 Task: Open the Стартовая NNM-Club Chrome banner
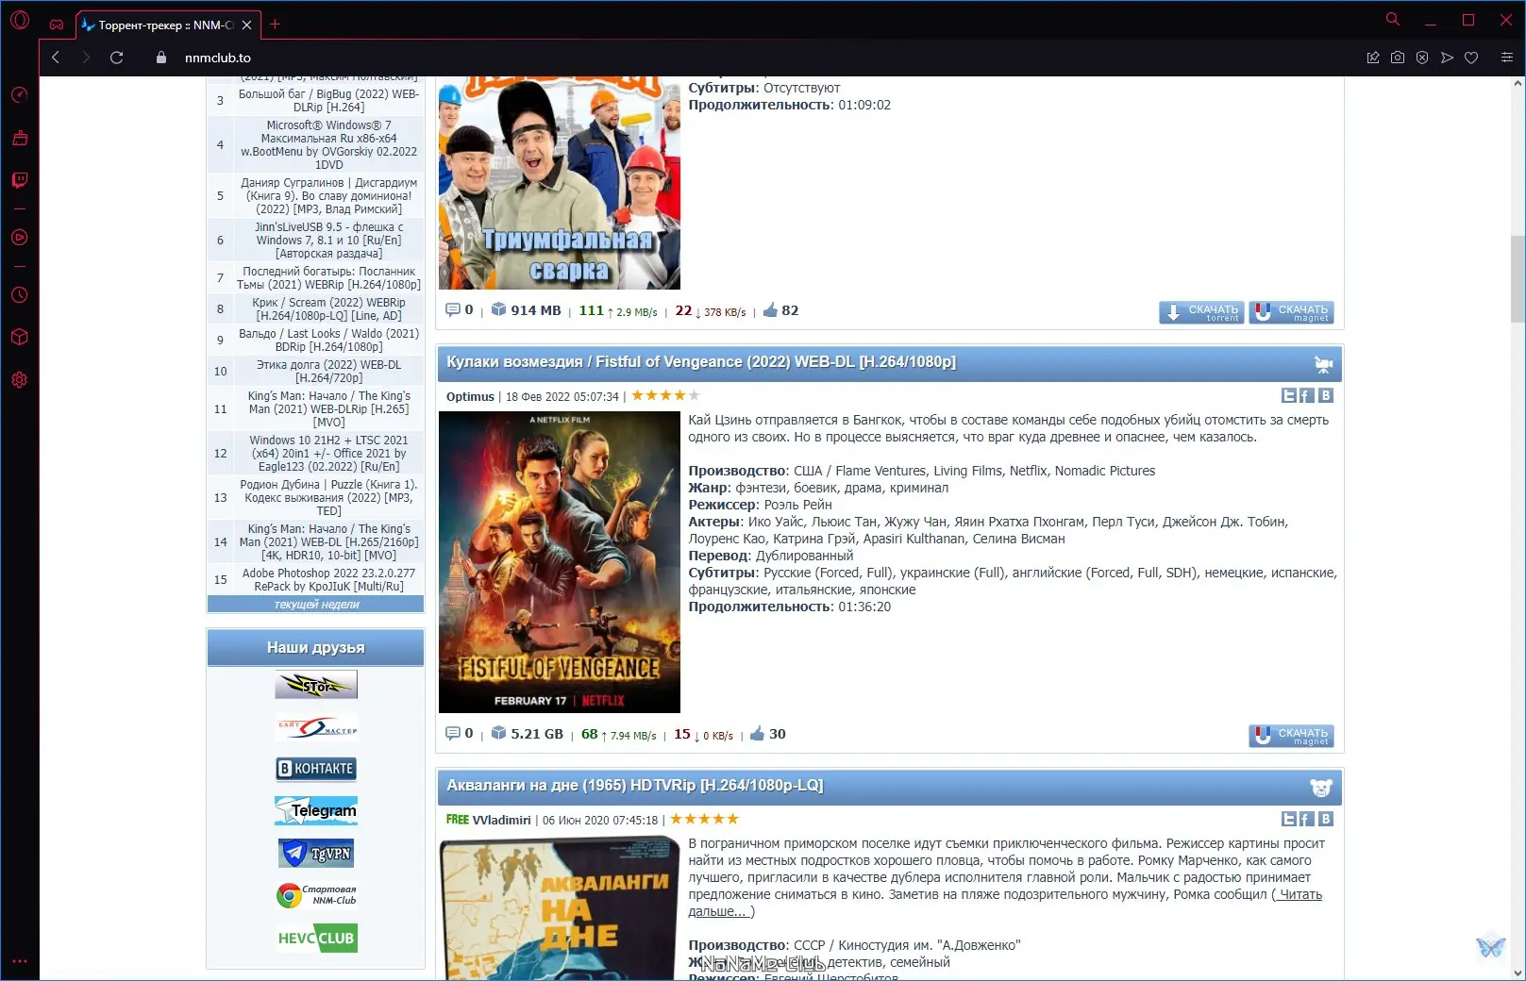pyautogui.click(x=316, y=895)
